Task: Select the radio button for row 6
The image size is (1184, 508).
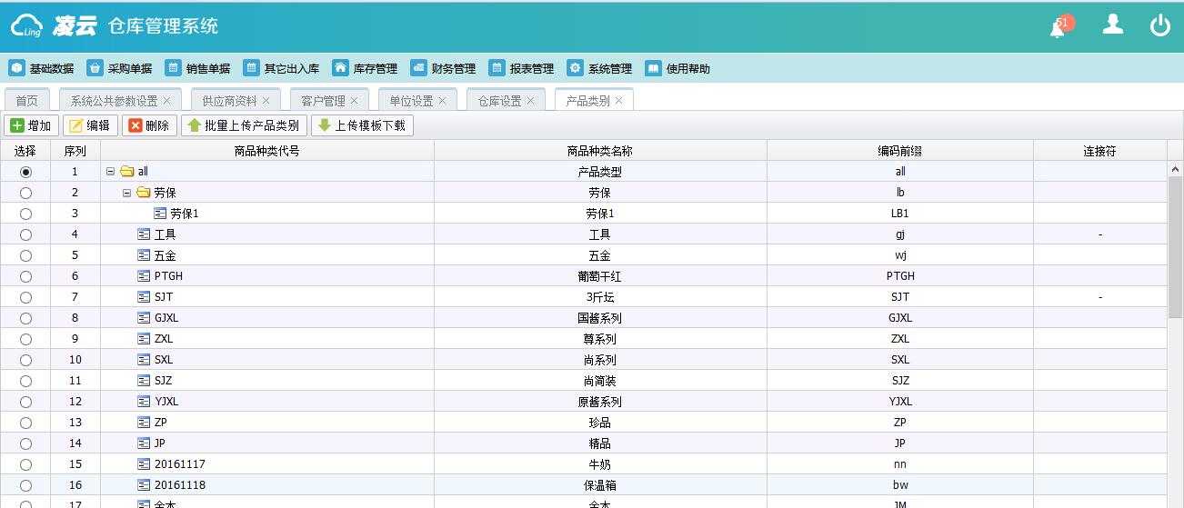Action: click(25, 276)
